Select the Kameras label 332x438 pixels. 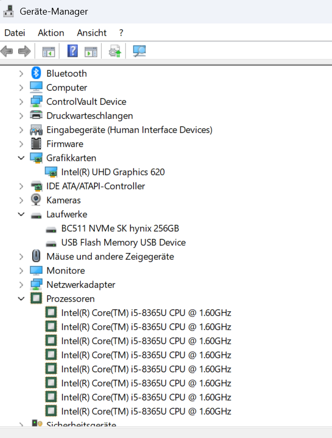click(x=64, y=200)
